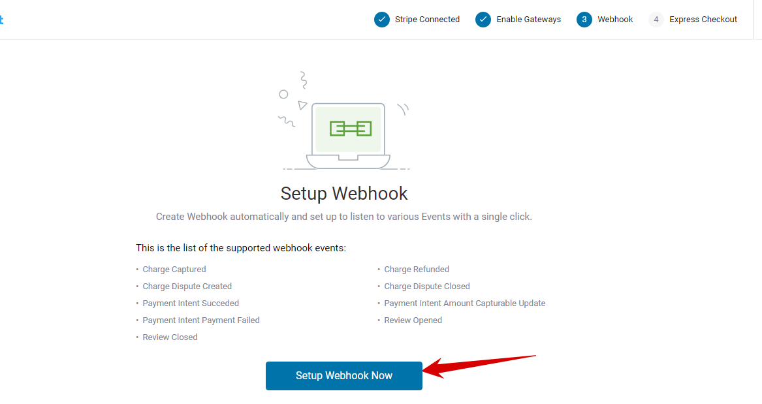
Task: Click the Review Opened event item
Action: click(x=413, y=320)
